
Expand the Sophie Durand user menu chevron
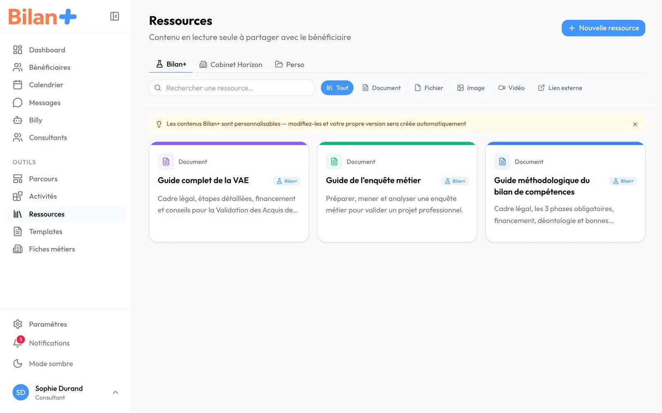115,392
